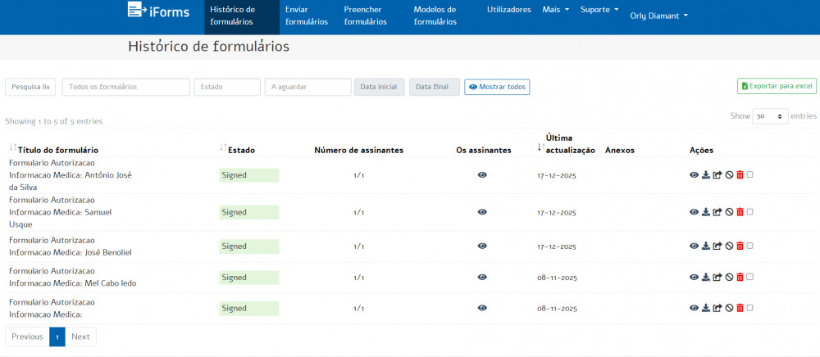Download the Samuel Usque form

coord(706,212)
